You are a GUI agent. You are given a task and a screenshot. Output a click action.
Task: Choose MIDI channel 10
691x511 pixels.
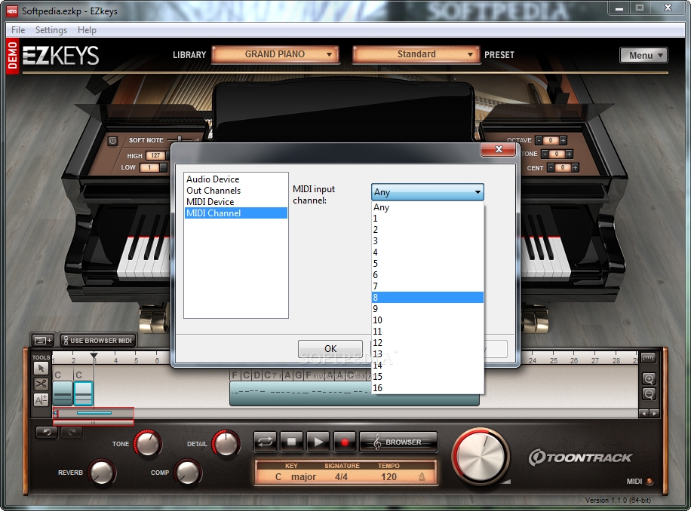point(428,320)
